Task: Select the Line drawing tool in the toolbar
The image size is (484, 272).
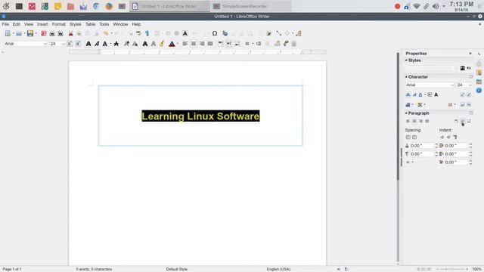Action: 279,33
